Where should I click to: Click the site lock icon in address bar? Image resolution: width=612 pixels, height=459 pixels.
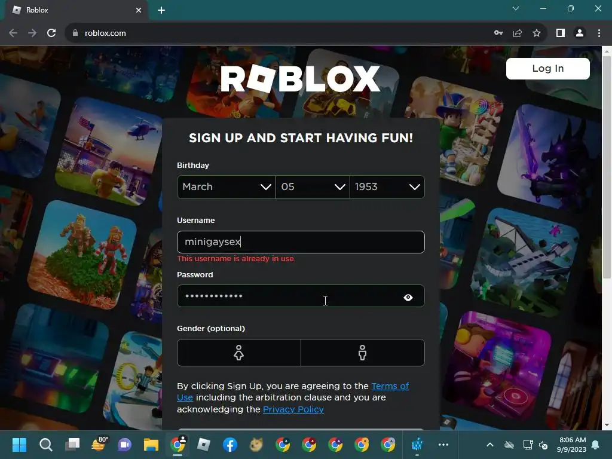[x=75, y=33]
